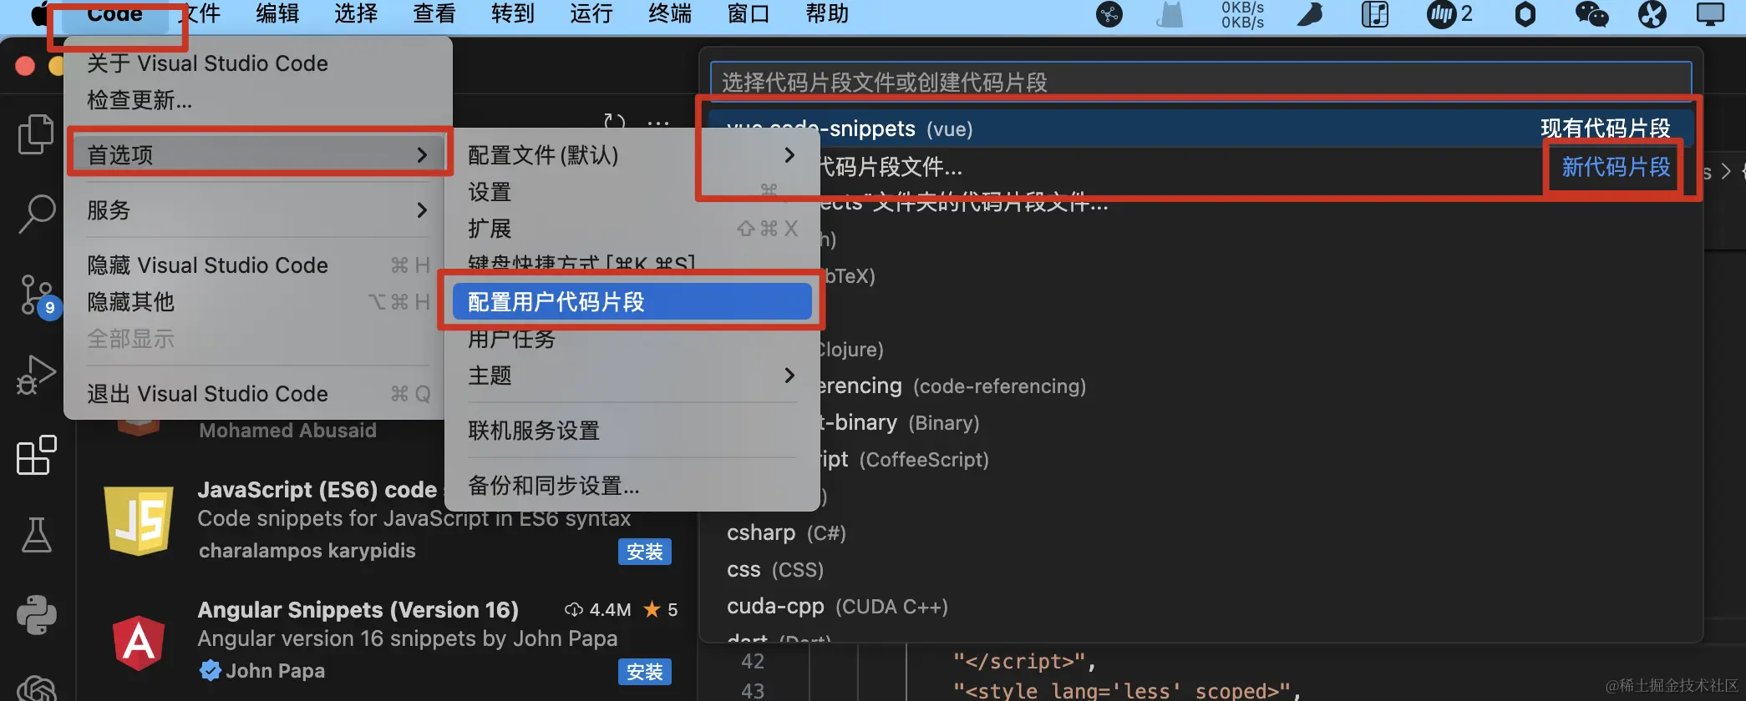Select 配置用户代码片段 menu entry
Viewport: 1746px width, 701px height.
click(632, 302)
